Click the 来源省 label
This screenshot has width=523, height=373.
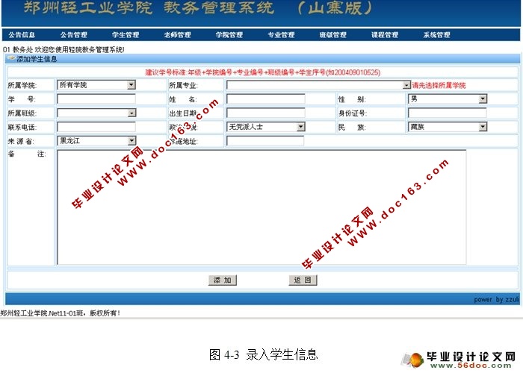21,141
